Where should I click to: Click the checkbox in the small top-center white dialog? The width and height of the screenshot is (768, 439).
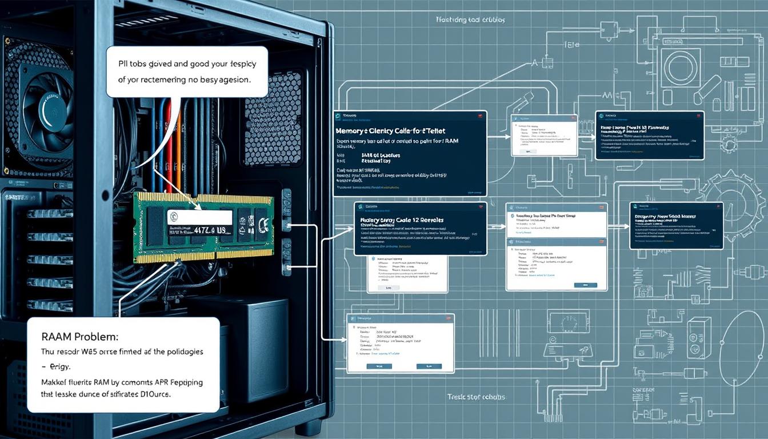517,125
